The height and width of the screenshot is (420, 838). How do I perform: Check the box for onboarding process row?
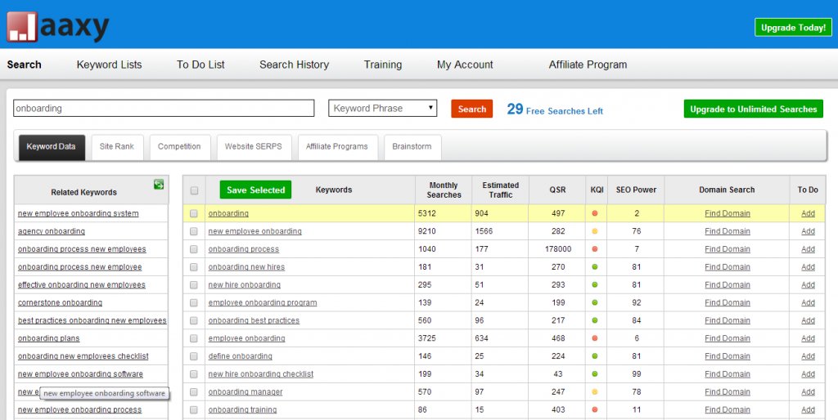[x=193, y=249]
